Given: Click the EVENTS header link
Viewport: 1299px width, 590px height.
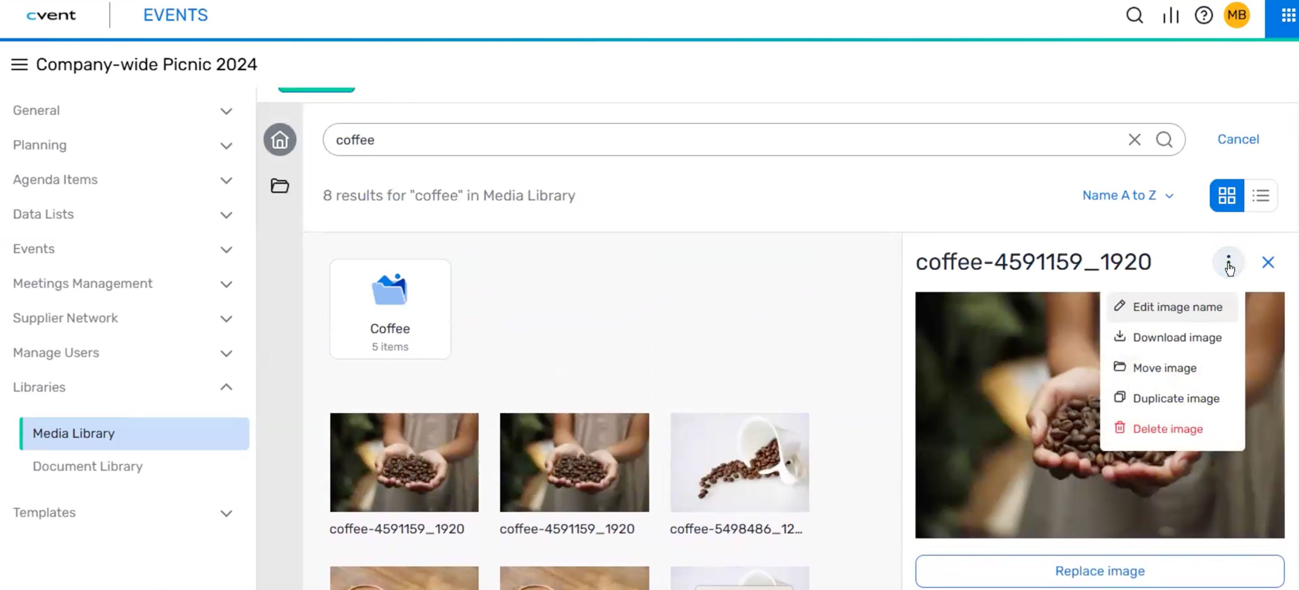Looking at the screenshot, I should 175,15.
